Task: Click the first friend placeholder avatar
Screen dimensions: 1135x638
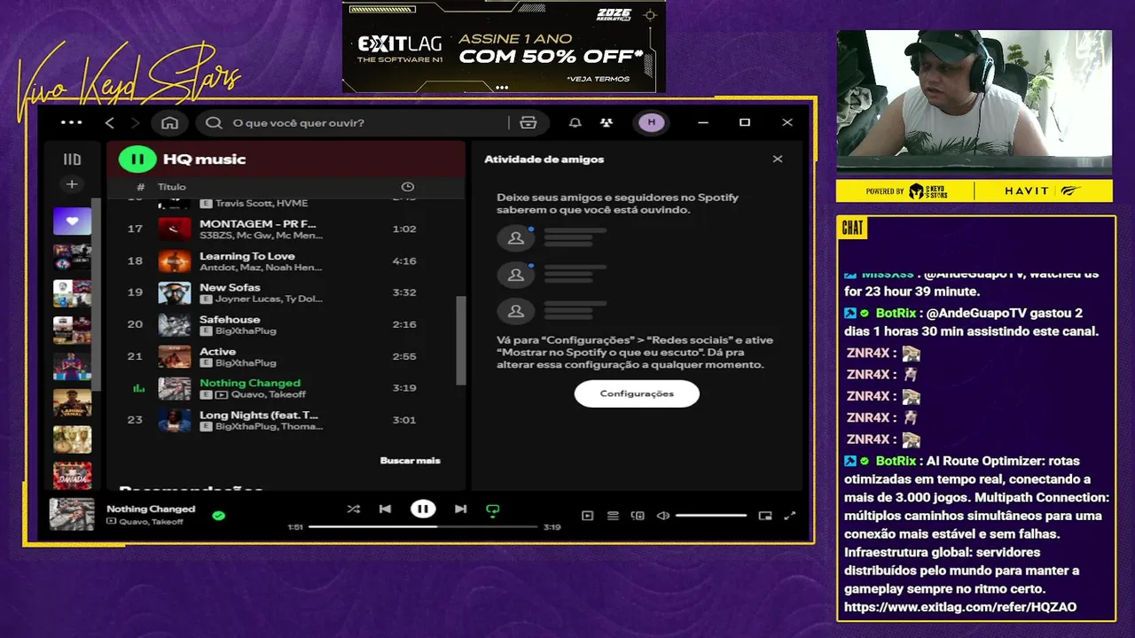Action: 515,237
